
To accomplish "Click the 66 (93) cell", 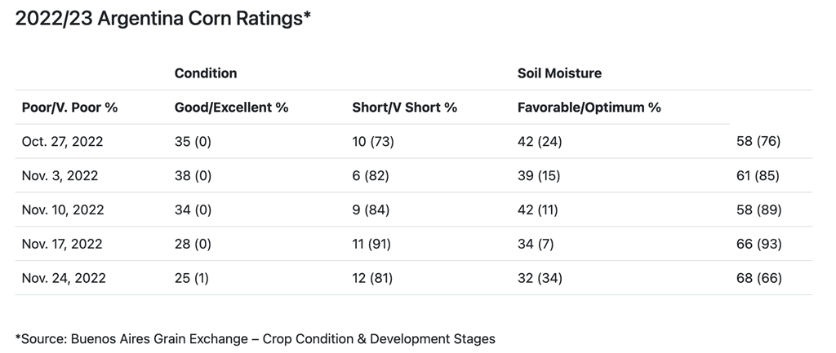I will pos(759,245).
